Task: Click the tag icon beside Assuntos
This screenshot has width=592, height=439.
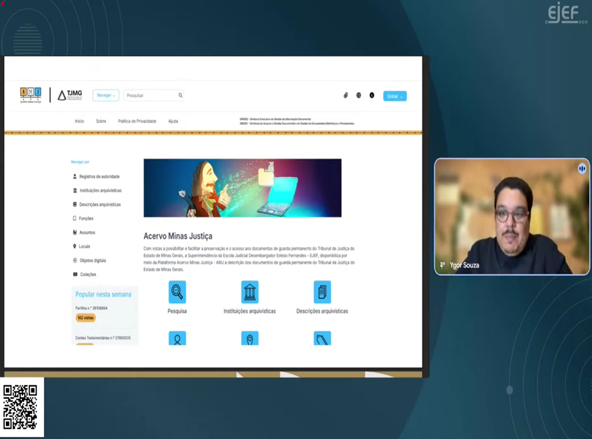Action: [x=75, y=232]
